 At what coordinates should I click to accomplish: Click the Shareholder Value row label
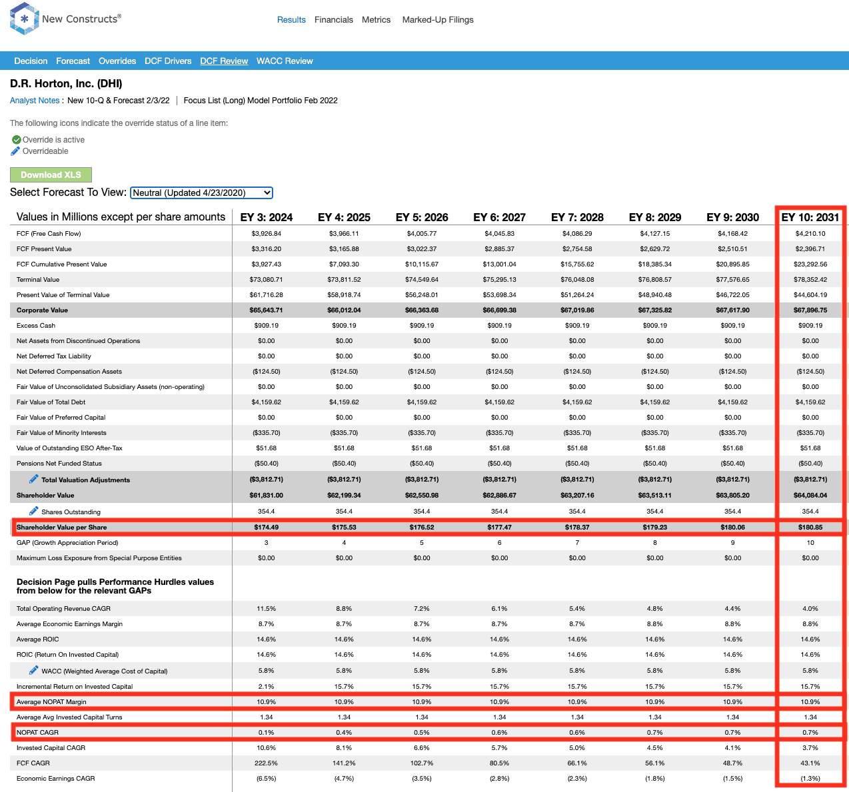pos(45,496)
